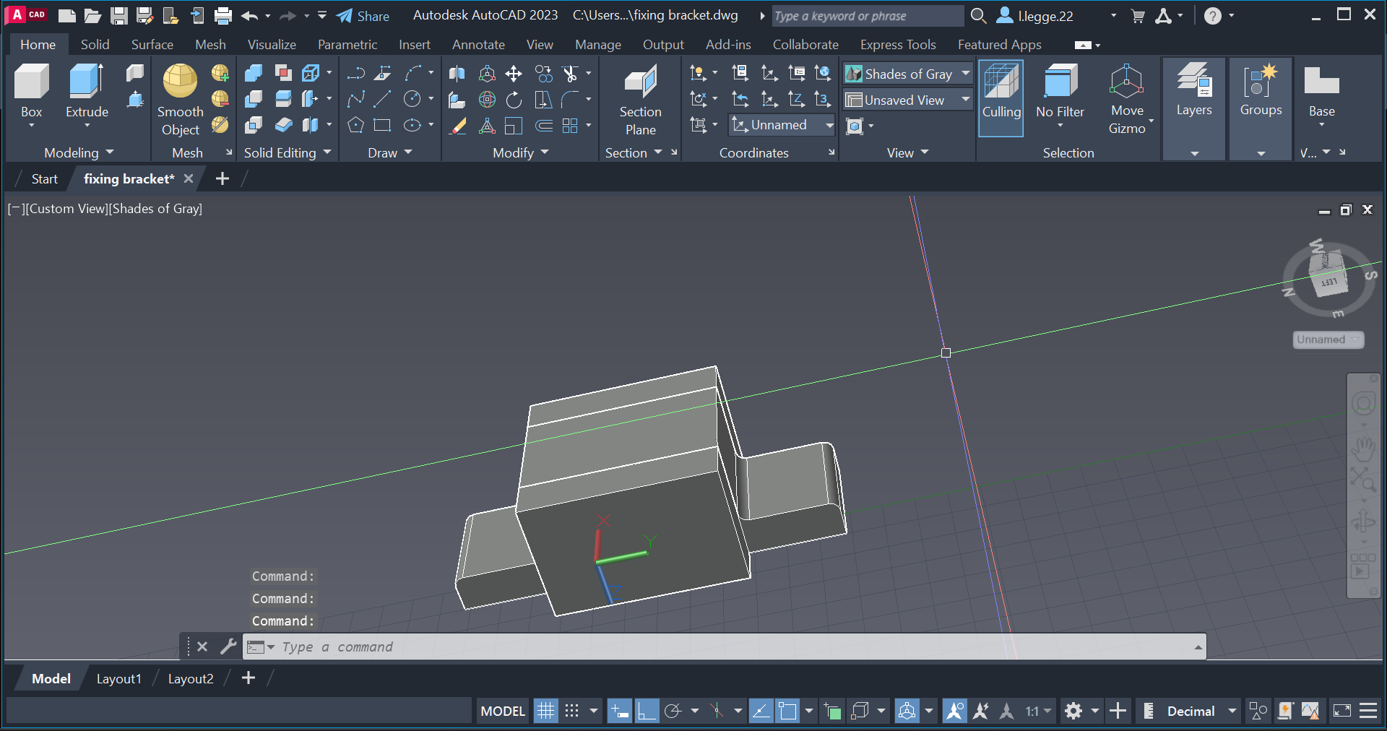Open the Customization hamburger icon in status bar
The image size is (1387, 731).
coord(1368,711)
